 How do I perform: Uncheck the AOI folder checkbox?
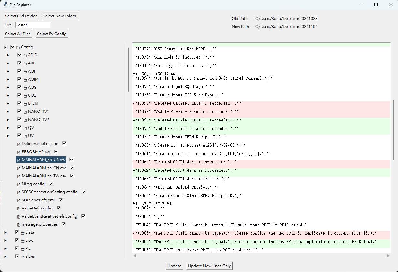click(x=19, y=71)
